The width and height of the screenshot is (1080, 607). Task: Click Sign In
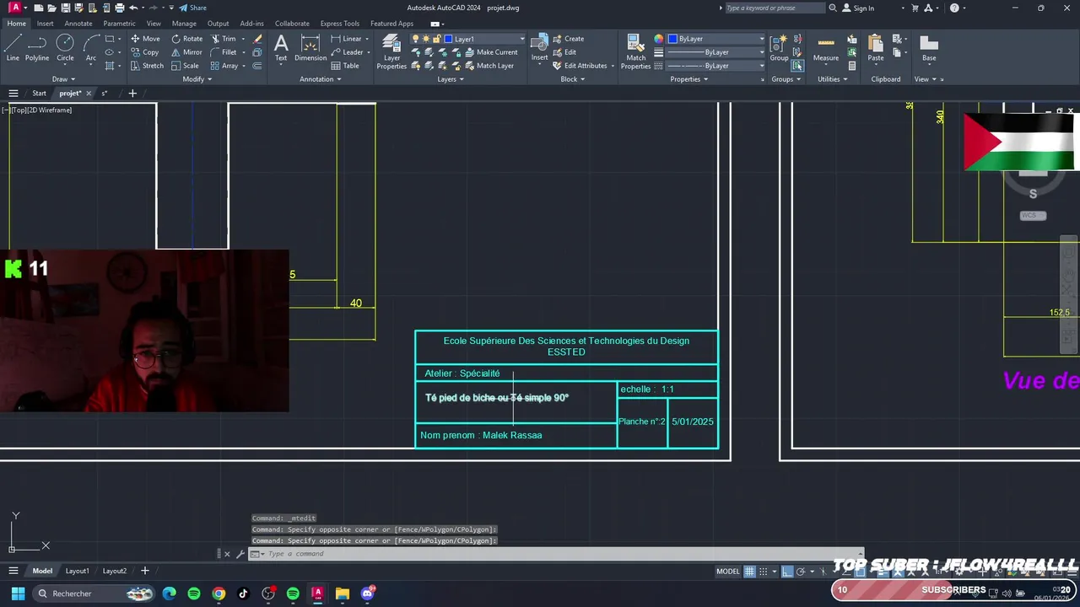click(x=858, y=8)
